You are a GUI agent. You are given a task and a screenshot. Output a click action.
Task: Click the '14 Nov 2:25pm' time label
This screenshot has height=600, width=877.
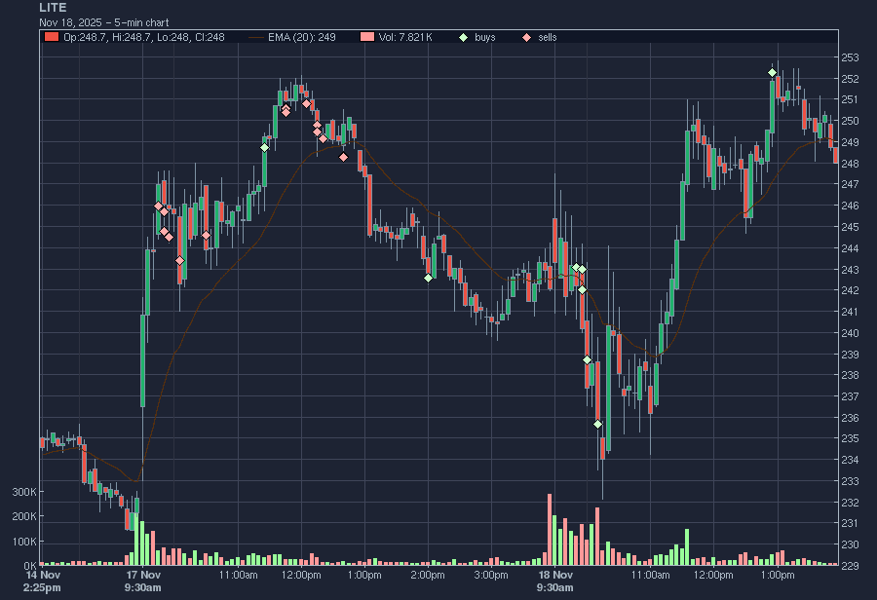pos(43,581)
